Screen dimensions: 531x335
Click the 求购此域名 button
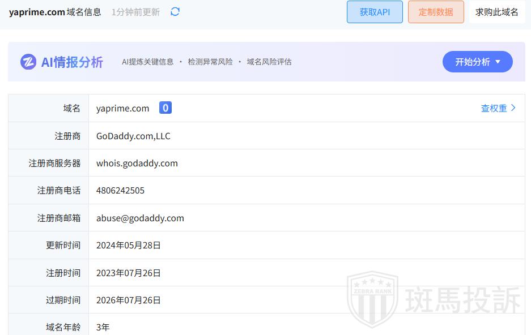(496, 12)
